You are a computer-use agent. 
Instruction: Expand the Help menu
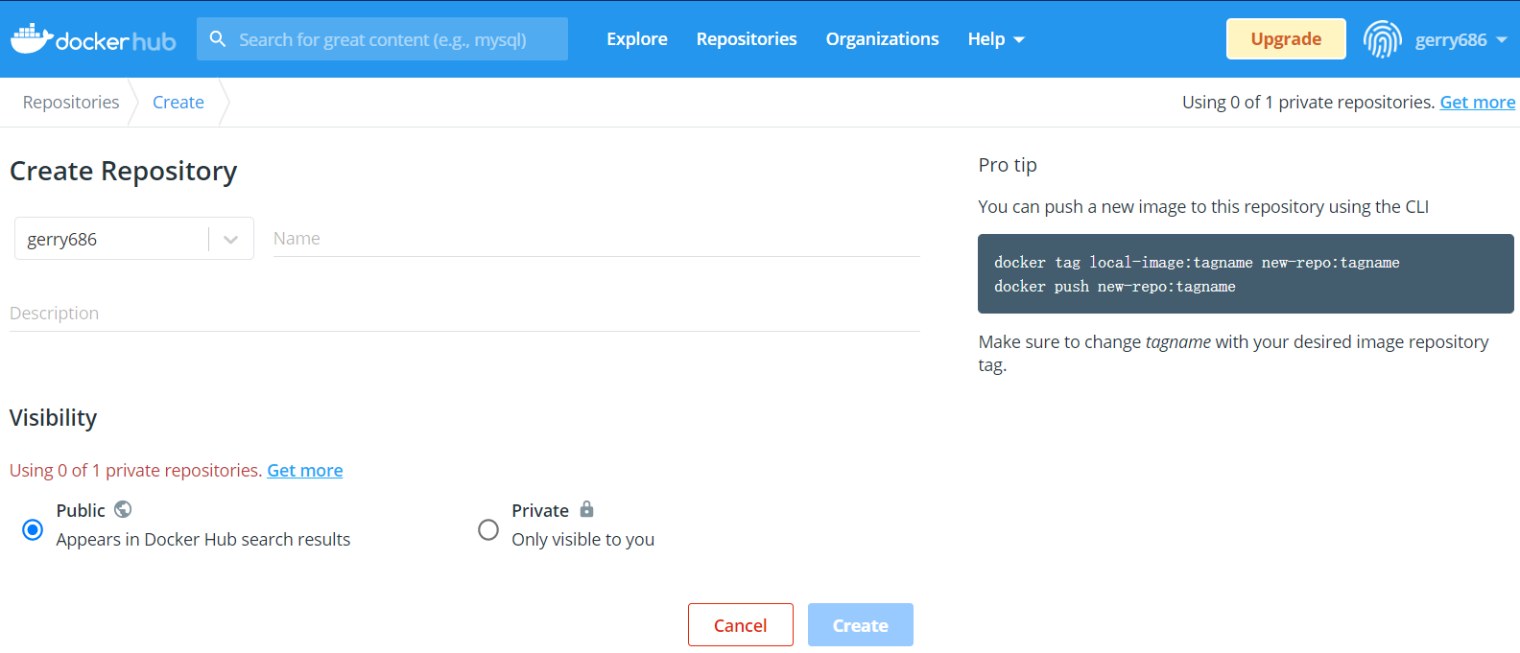pos(996,39)
